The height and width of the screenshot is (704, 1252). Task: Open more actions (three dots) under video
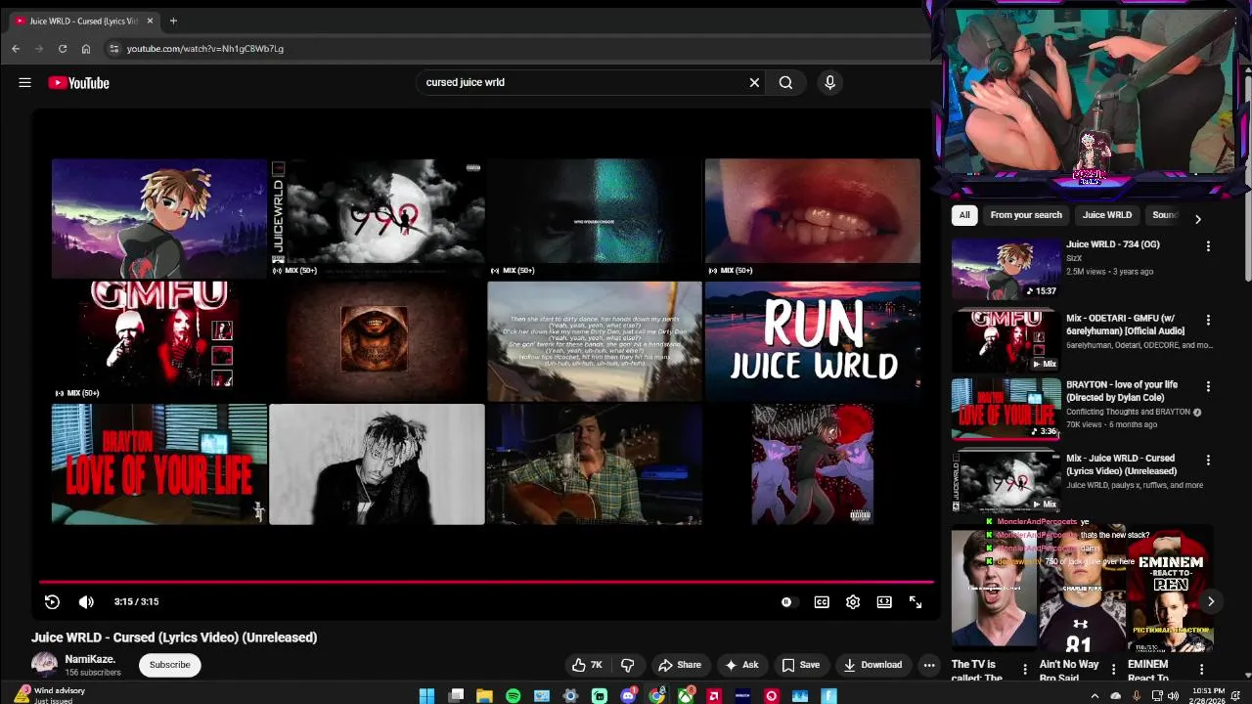coord(929,665)
